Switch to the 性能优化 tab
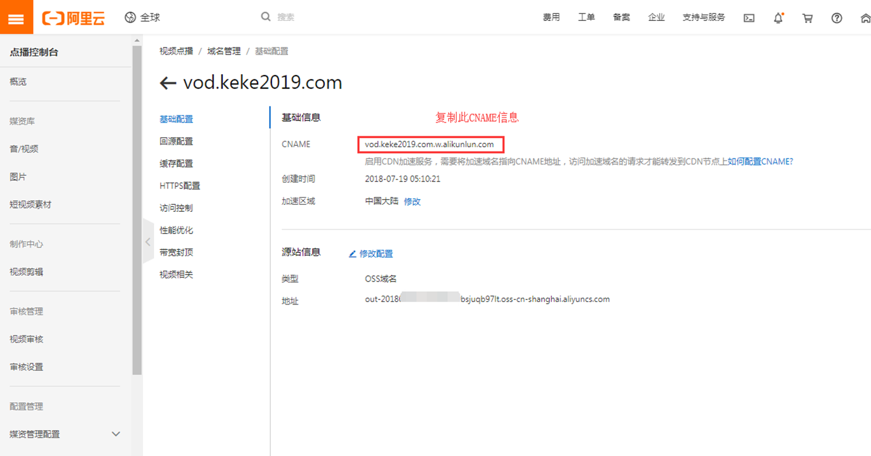This screenshot has width=871, height=456. pyautogui.click(x=176, y=230)
